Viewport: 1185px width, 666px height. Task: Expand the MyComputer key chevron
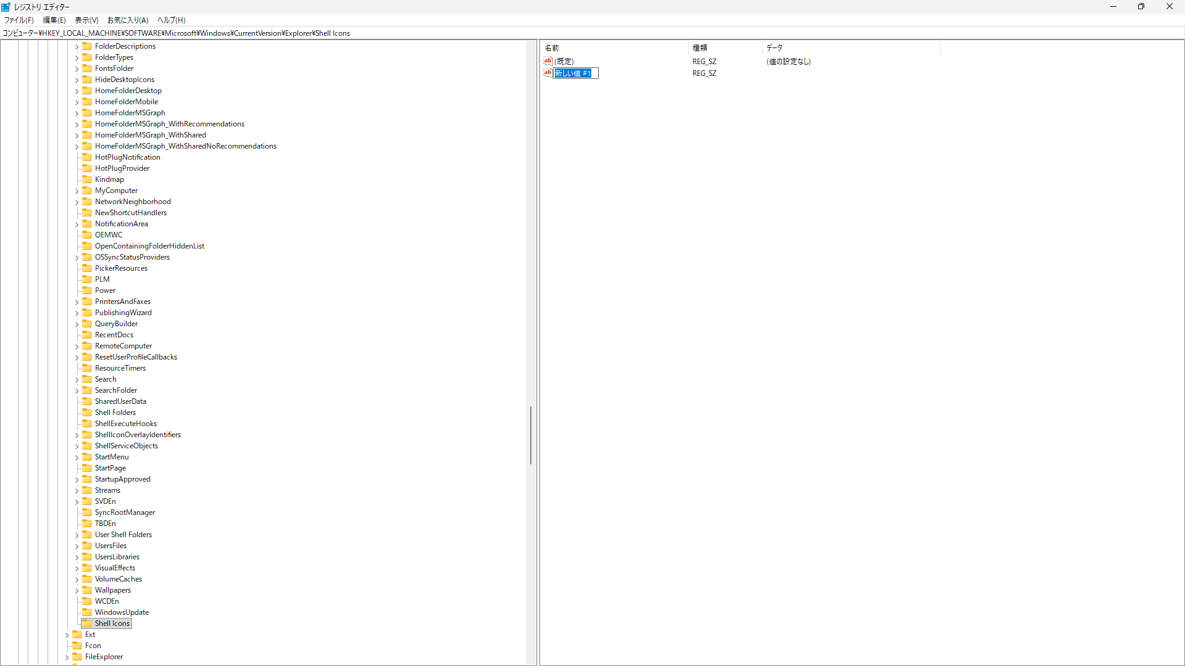77,191
